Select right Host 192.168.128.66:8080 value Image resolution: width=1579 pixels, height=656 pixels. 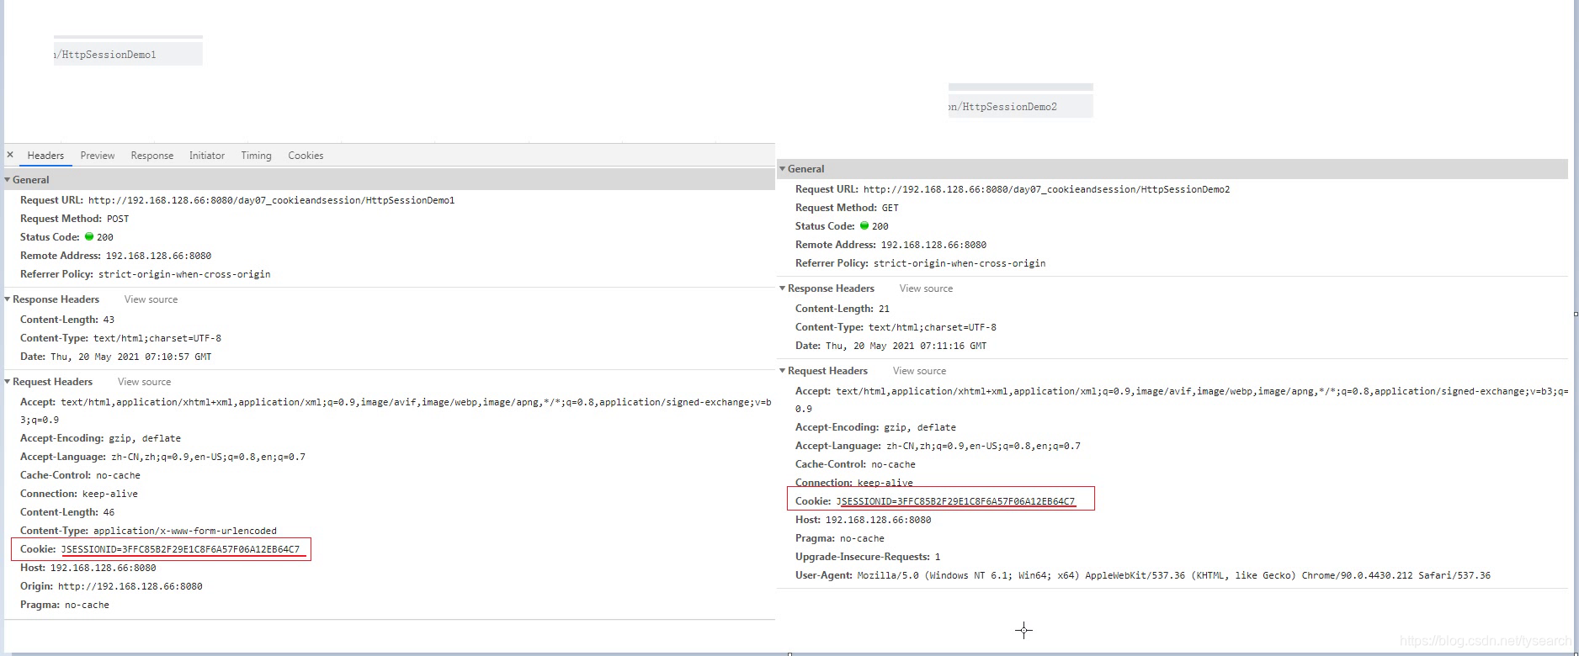point(878,520)
